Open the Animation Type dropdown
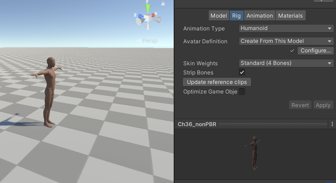 pyautogui.click(x=286, y=28)
